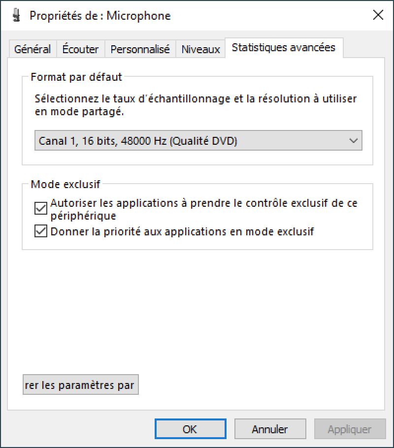The height and width of the screenshot is (448, 394).
Task: Click the Statistiques avancées tab
Action: point(284,47)
